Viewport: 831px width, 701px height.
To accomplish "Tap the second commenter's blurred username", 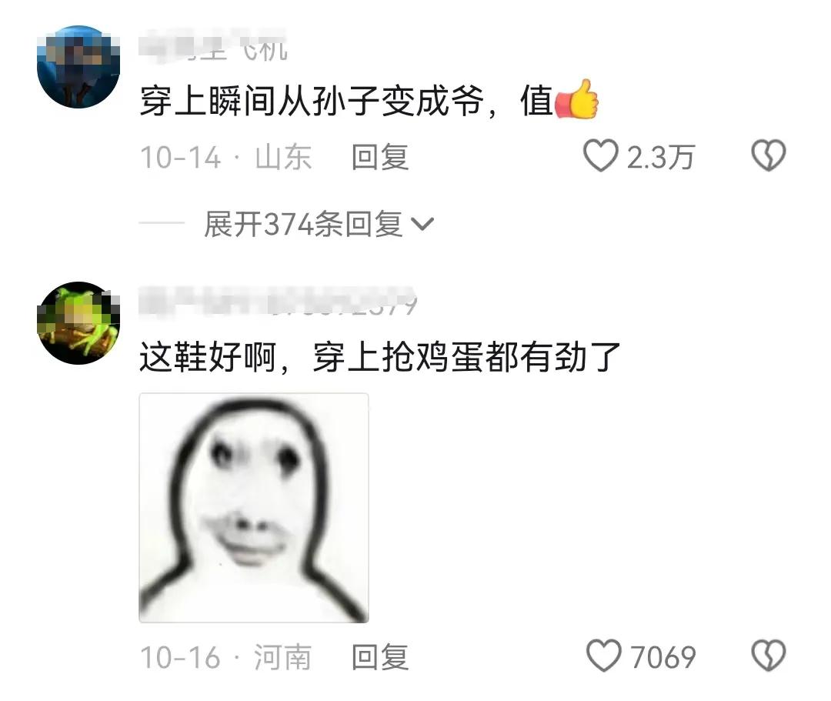I will coord(279,303).
